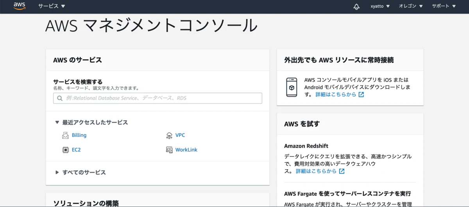
Task: Open the サポート dropdown menu
Action: [x=444, y=6]
